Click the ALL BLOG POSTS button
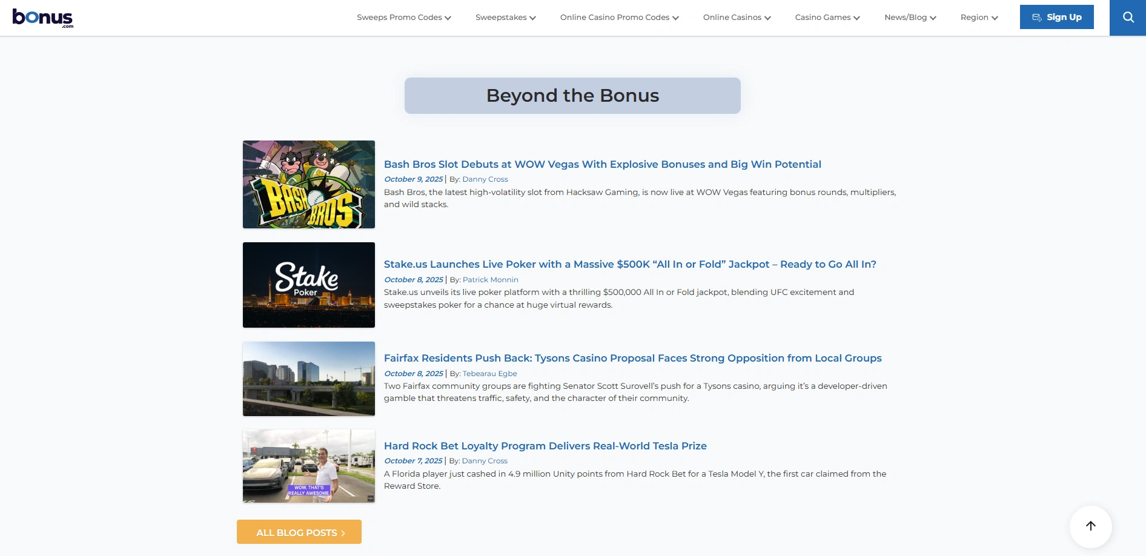Image resolution: width=1146 pixels, height=556 pixels. [299, 532]
